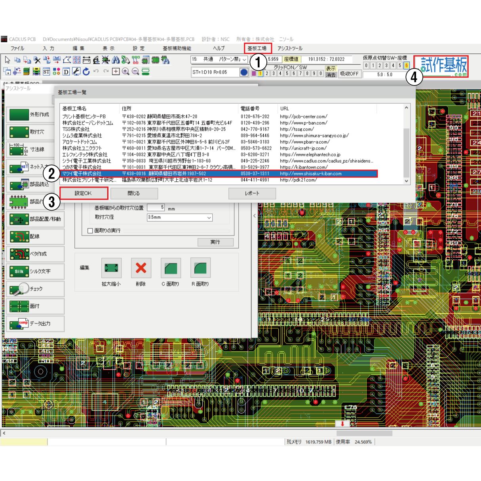Open the 基板補助機能 menu
481x481 pixels.
point(177,48)
